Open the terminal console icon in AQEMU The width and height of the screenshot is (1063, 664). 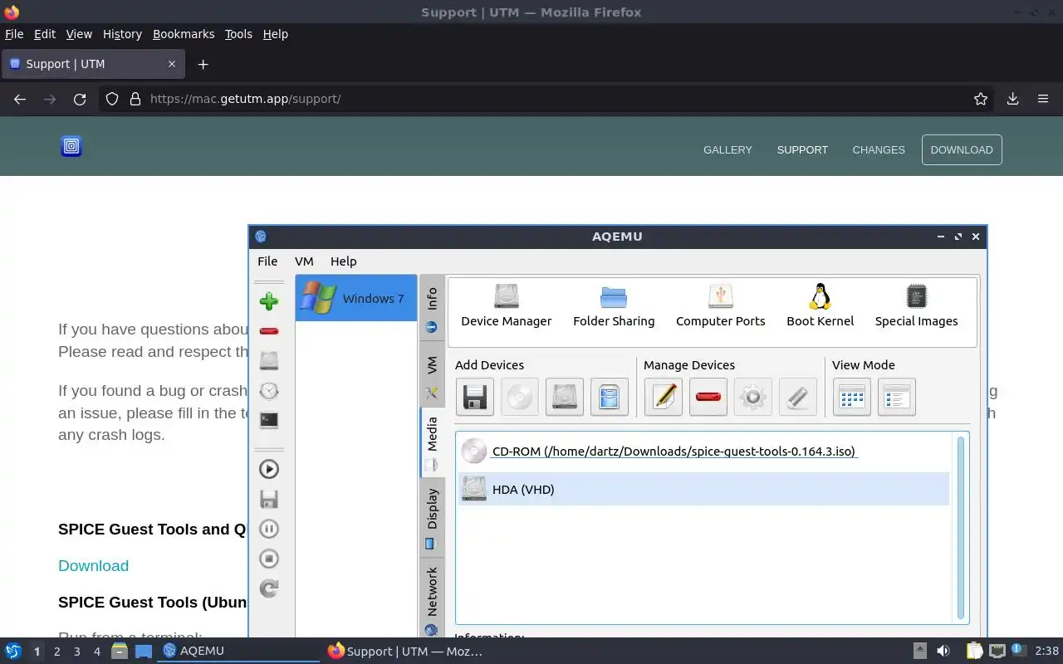tap(268, 420)
